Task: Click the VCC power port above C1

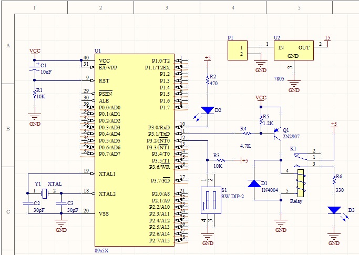Action: [x=35, y=52]
